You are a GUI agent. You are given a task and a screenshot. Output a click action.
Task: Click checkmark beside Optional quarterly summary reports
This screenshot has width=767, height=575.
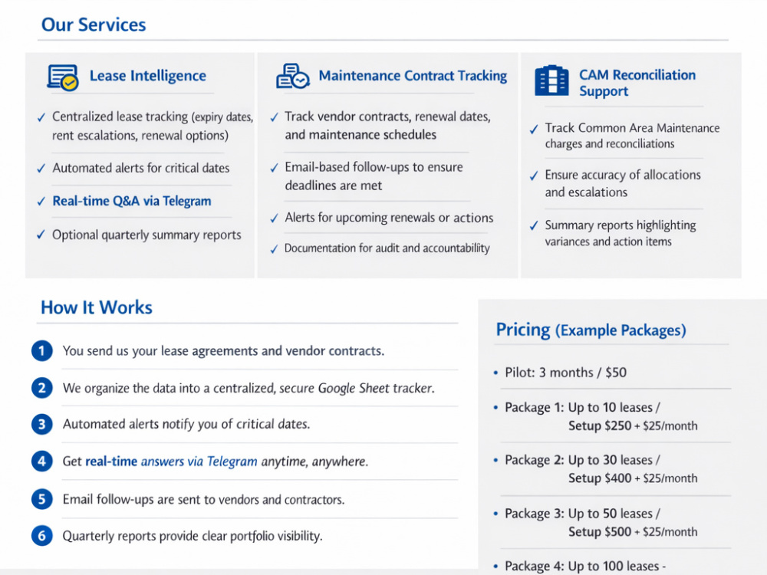coord(41,235)
